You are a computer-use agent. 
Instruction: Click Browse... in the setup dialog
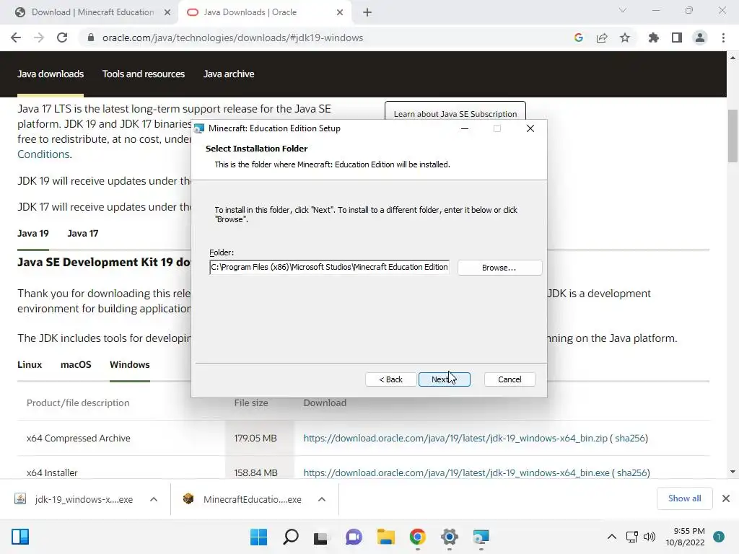[499, 268]
